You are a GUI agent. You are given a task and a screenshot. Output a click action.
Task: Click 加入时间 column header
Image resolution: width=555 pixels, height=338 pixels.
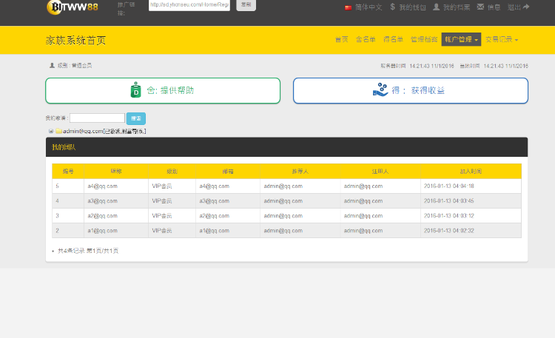[471, 172]
